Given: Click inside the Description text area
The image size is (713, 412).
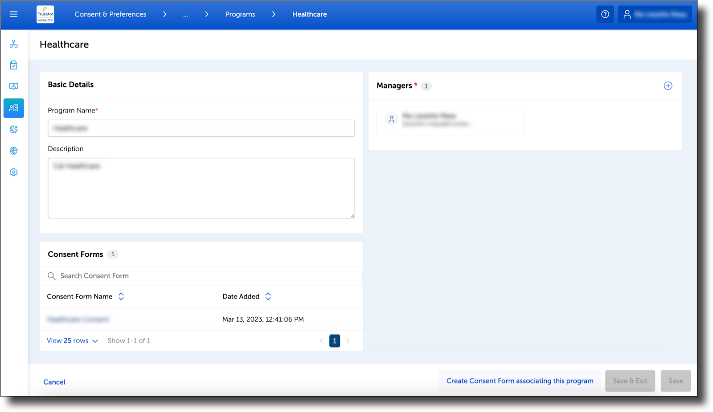Looking at the screenshot, I should click(x=201, y=187).
